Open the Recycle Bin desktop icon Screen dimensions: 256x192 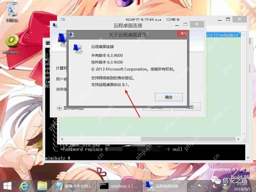[x=12, y=12]
